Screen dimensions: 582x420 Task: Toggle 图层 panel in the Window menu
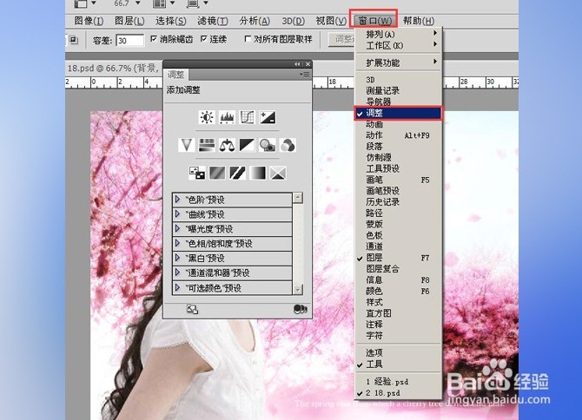[x=399, y=258]
